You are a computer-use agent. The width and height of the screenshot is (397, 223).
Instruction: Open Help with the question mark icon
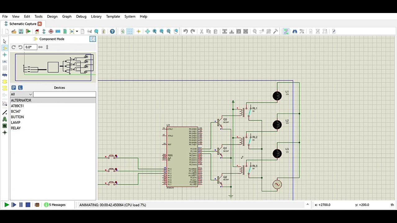point(112,31)
